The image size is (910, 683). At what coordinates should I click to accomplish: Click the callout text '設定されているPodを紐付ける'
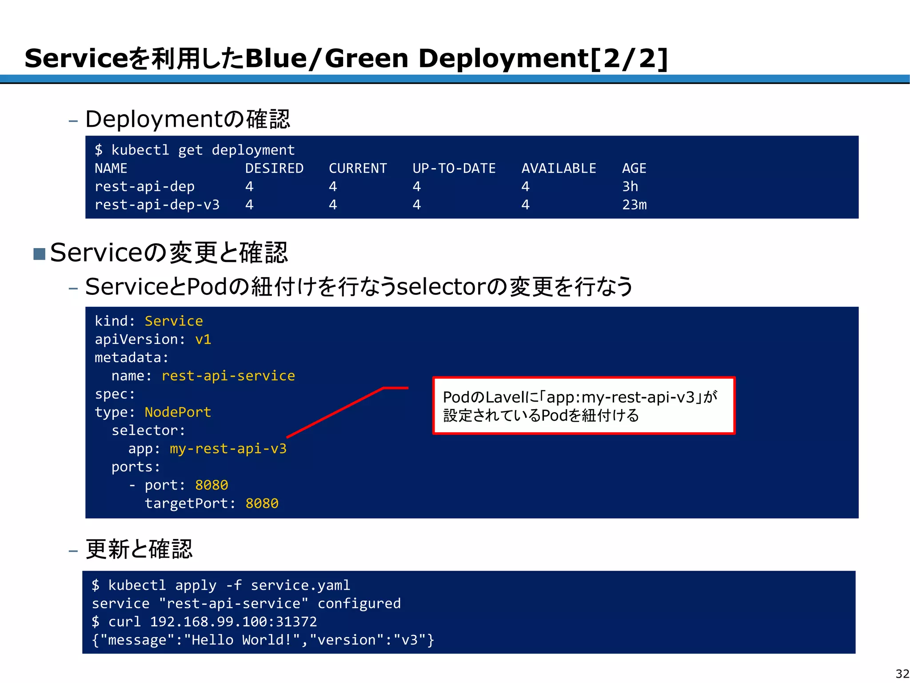point(541,416)
